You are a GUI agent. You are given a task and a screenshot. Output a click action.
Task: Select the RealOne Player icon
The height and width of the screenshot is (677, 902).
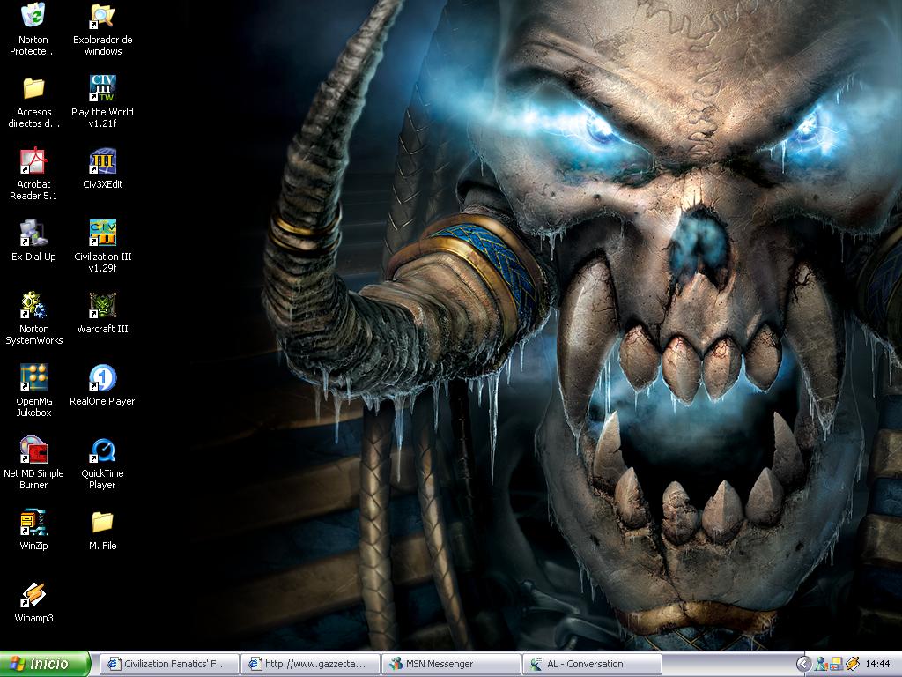(x=102, y=377)
